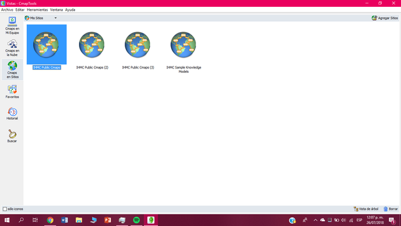Screen dimensions: 401x226
Task: Click CmapTools taskbar icon
Action: pos(151,220)
